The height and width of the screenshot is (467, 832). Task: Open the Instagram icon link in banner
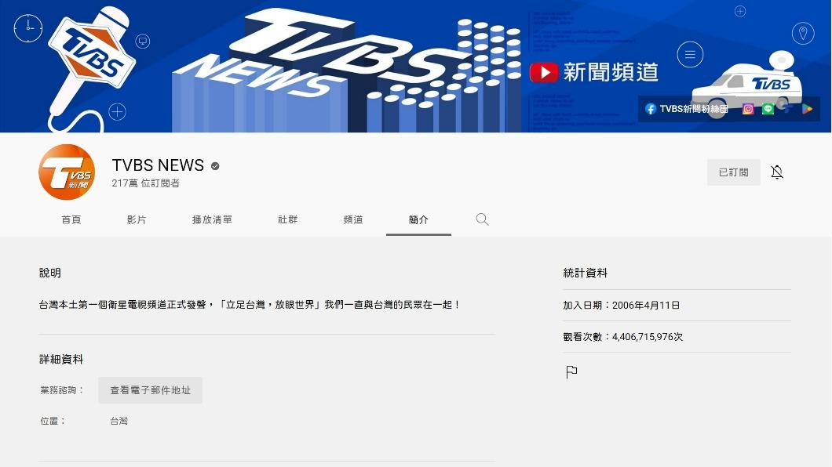coord(748,109)
